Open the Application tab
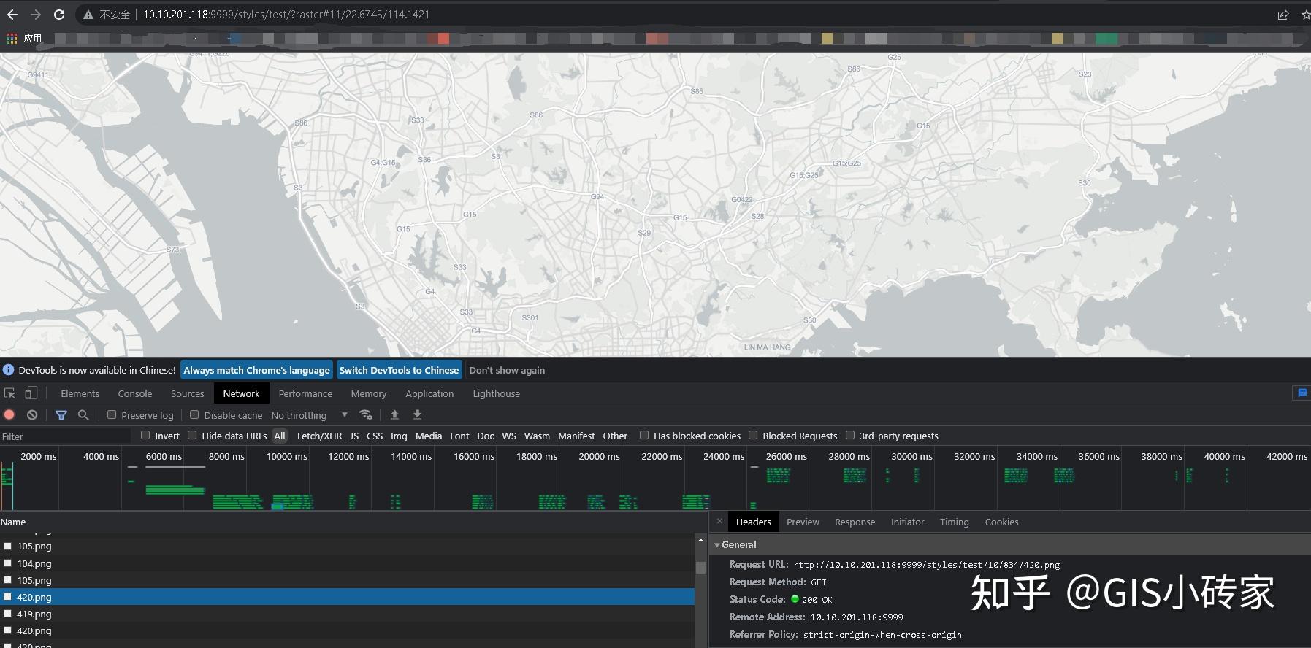The width and height of the screenshot is (1311, 648). [429, 393]
